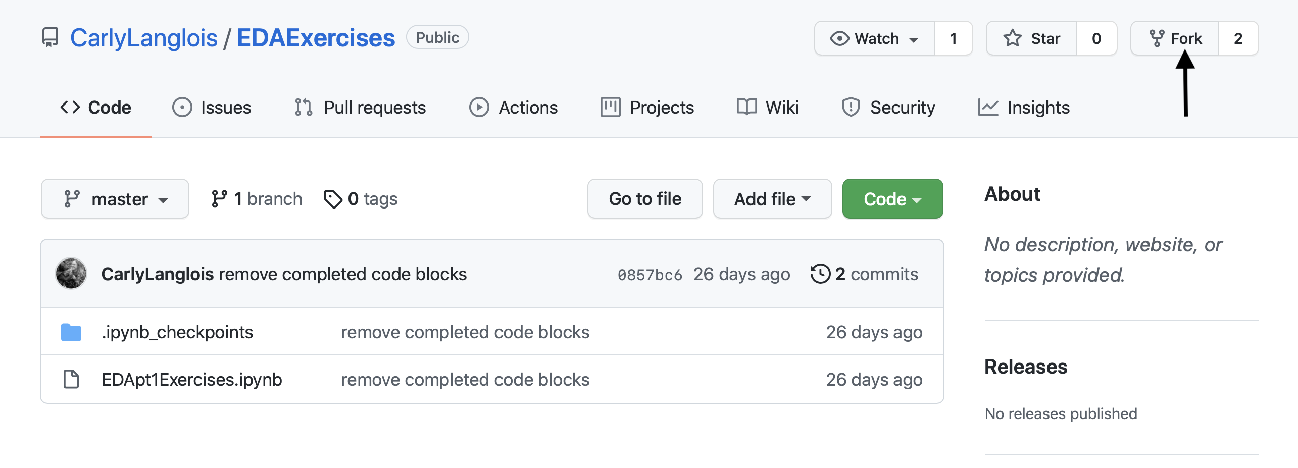
Task: Click the Go to file button
Action: point(644,199)
